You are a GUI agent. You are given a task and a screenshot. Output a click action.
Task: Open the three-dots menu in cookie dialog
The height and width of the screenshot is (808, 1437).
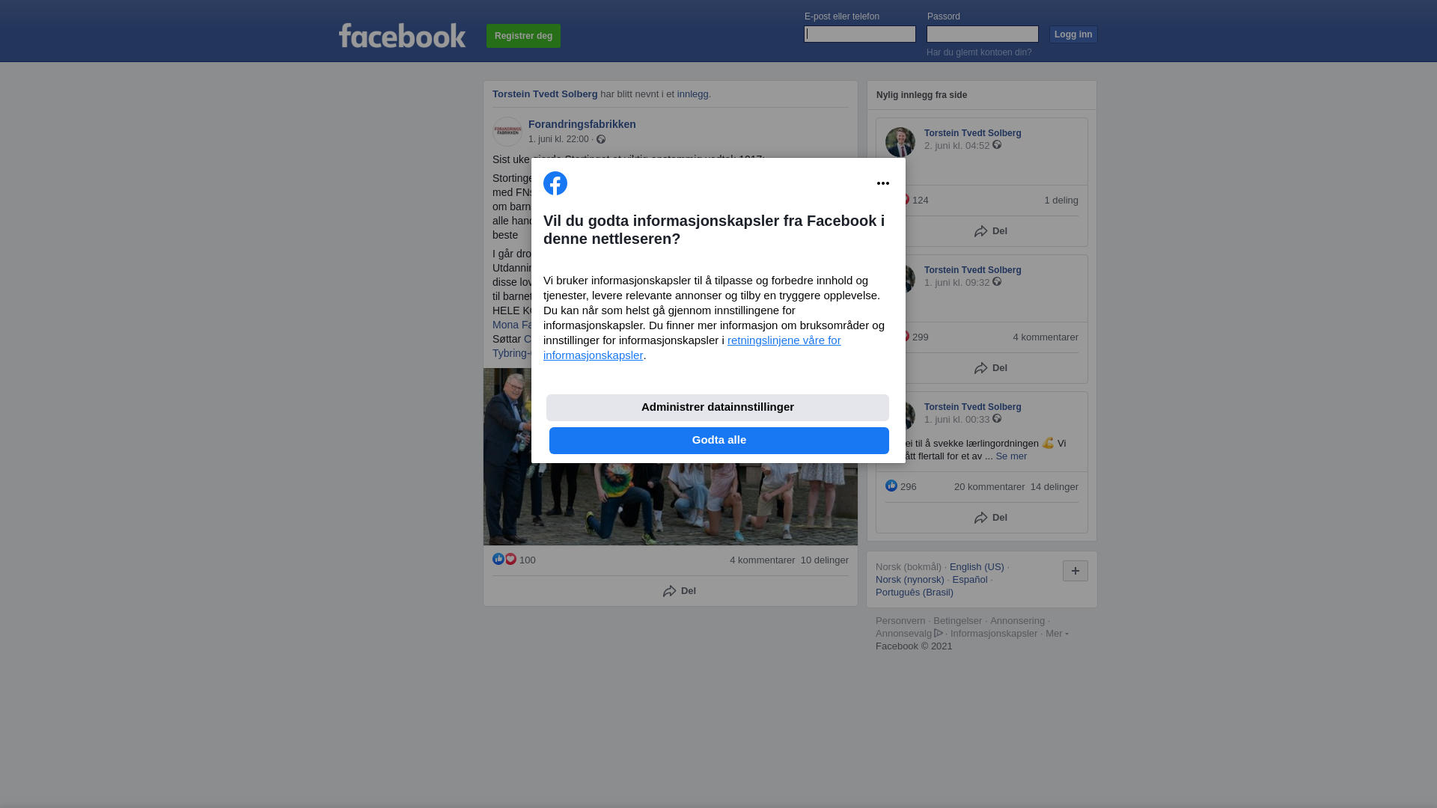click(883, 183)
